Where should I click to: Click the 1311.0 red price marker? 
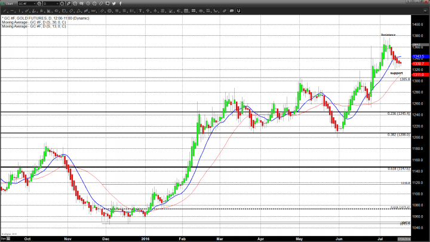pos(420,75)
